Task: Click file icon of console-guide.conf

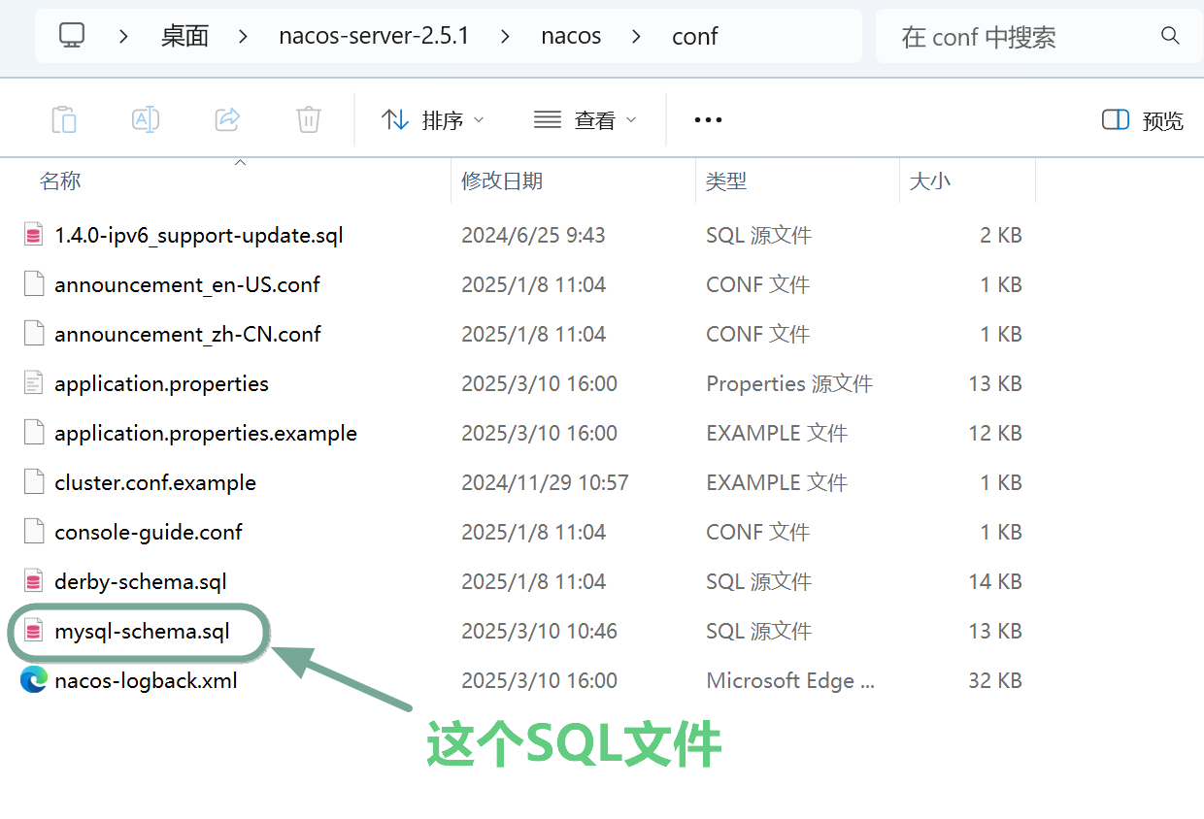Action: [34, 532]
